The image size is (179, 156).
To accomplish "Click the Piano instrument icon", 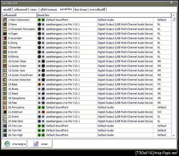I will click(x=5, y=24).
